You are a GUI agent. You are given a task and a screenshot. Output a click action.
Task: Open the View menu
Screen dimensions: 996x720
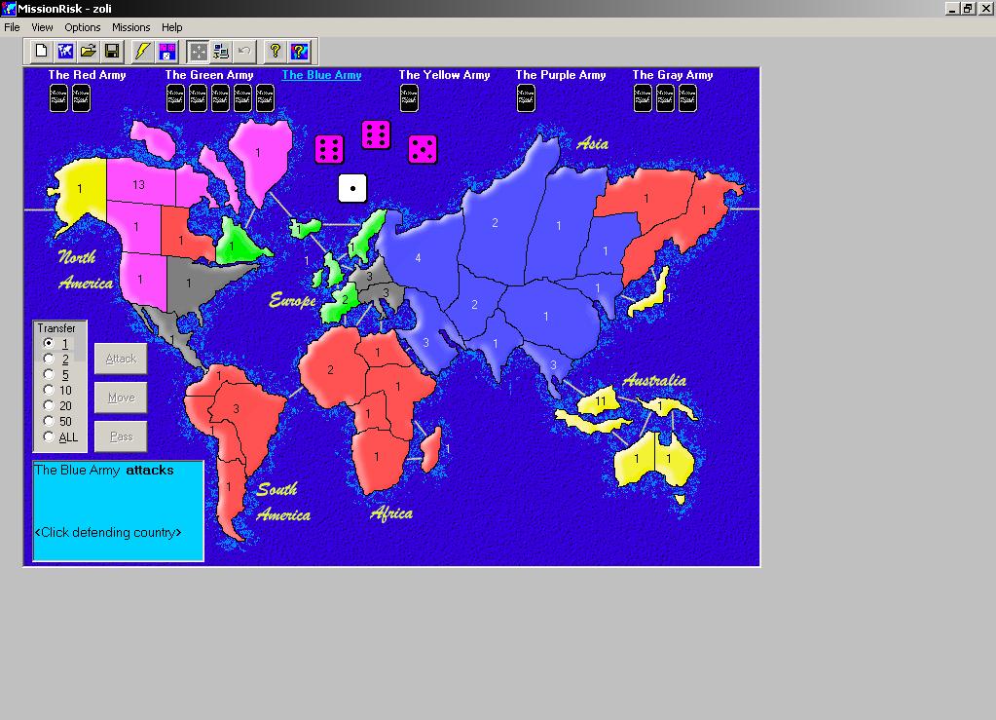pyautogui.click(x=42, y=27)
